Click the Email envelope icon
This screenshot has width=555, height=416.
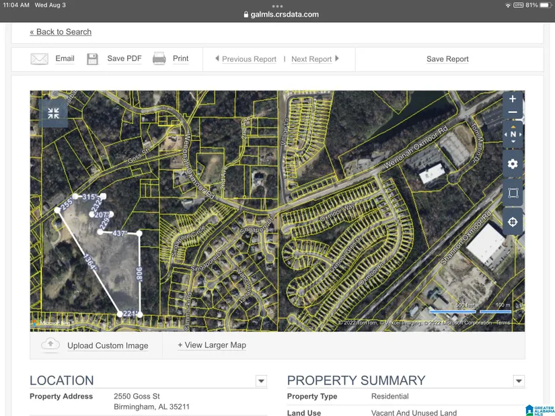pyautogui.click(x=40, y=59)
